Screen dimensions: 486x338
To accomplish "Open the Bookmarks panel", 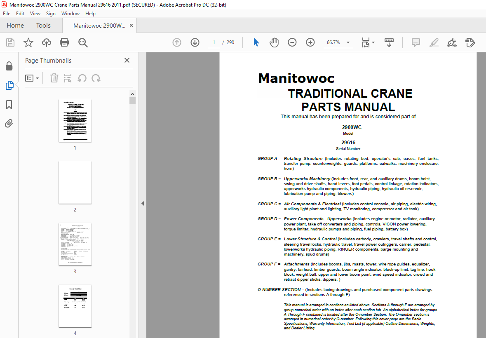I will tap(9, 105).
